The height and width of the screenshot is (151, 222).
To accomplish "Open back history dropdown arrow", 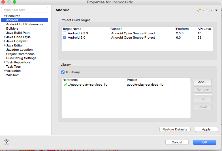I will [203, 10].
